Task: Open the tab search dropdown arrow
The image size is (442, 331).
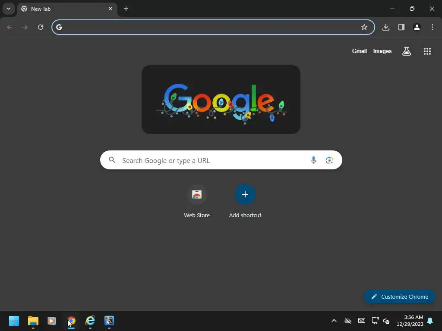Action: click(9, 9)
